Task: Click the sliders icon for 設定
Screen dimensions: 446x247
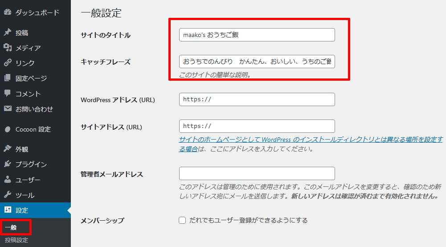Action: 8,210
